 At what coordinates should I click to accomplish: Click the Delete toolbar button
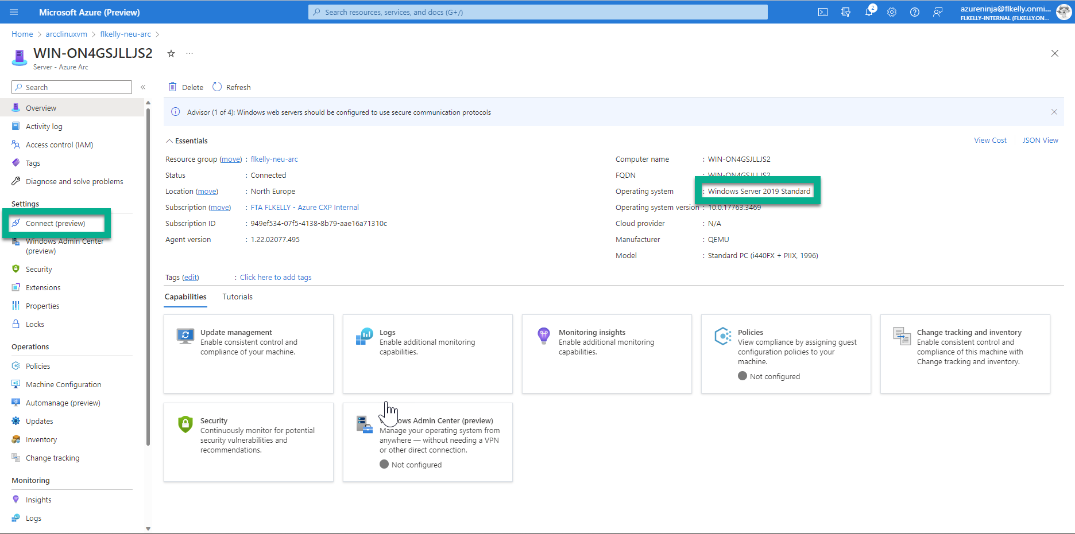[x=186, y=87]
